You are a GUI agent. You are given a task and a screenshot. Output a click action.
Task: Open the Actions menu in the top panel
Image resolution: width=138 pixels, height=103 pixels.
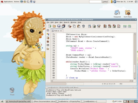point(17,2)
